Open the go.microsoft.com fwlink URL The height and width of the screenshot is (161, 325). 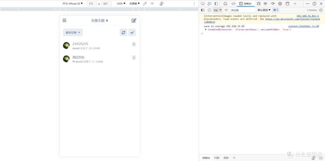(292, 19)
